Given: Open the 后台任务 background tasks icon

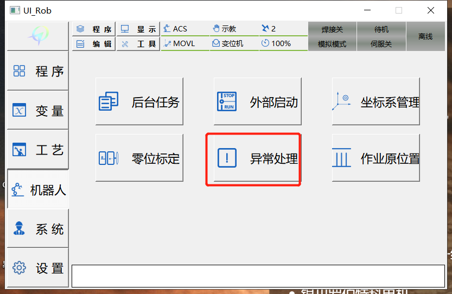Looking at the screenshot, I should 109,101.
